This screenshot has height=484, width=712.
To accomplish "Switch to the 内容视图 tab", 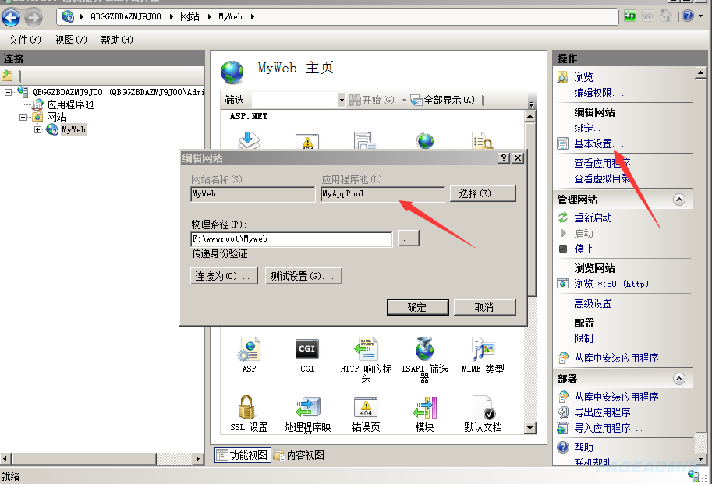I will pos(299,455).
